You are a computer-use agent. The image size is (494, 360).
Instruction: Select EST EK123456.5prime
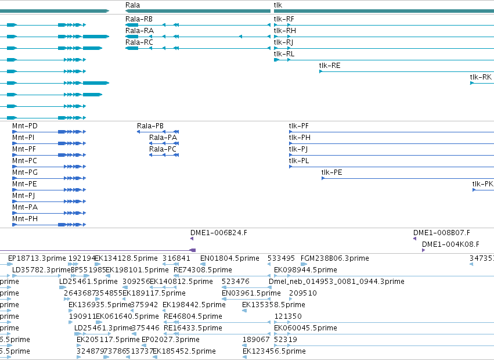pyautogui.click(x=244, y=357)
